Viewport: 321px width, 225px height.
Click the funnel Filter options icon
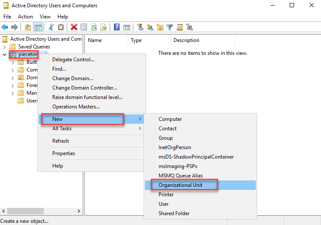coord(170,27)
